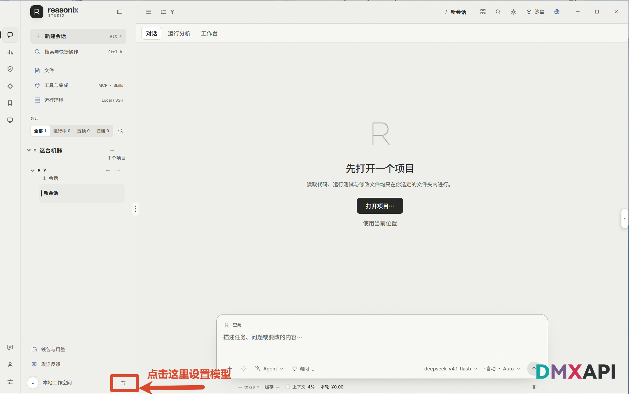629x394 pixels.
Task: Toggle the eye icon in status bar
Action: [534, 387]
